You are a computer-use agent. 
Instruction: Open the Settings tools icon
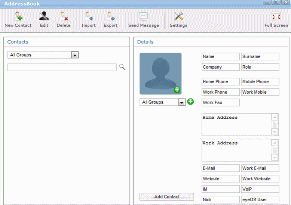(178, 17)
